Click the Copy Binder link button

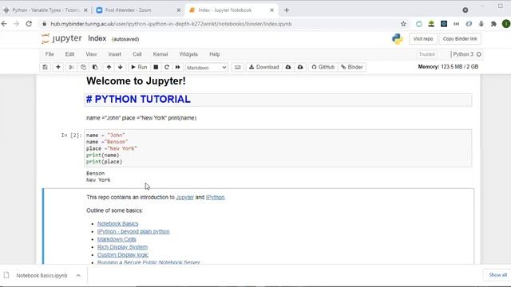pyautogui.click(x=460, y=39)
